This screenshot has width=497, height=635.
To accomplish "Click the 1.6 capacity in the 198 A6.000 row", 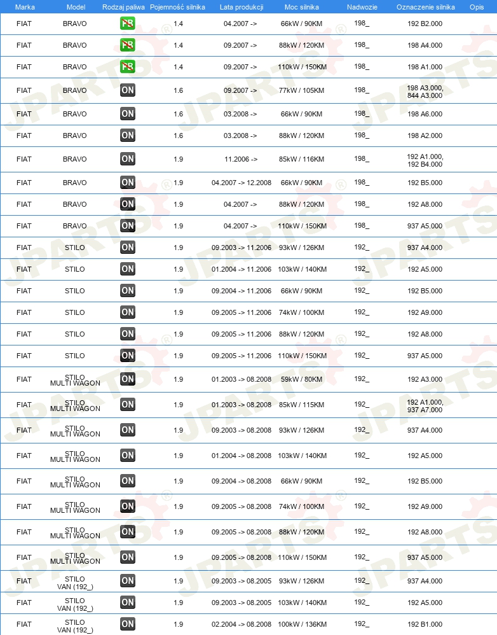I will click(179, 114).
